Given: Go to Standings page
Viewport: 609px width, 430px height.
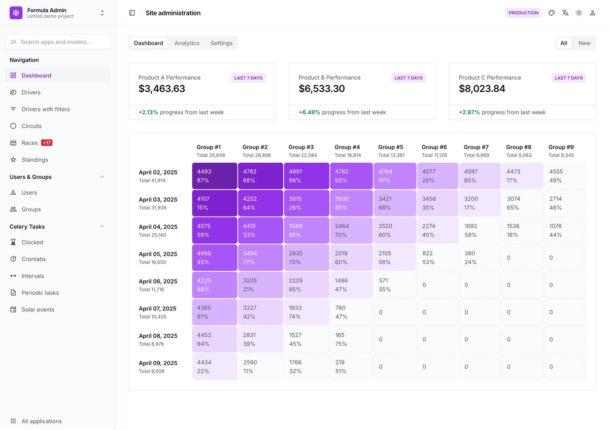Looking at the screenshot, I should click(58, 160).
